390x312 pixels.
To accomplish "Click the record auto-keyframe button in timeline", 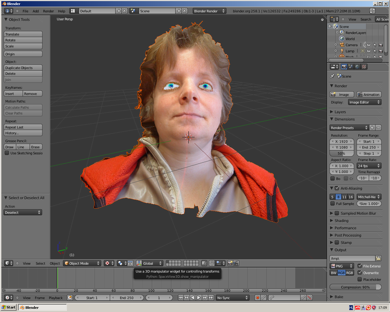I will (x=257, y=297).
